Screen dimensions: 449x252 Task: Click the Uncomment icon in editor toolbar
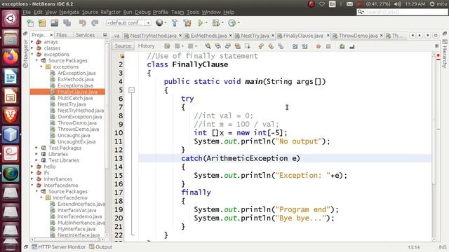pos(352,46)
